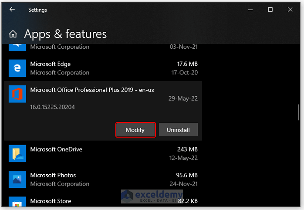Viewport: 304px width, 210px height.
Task: Go to Settings home via house icon
Action: point(13,34)
